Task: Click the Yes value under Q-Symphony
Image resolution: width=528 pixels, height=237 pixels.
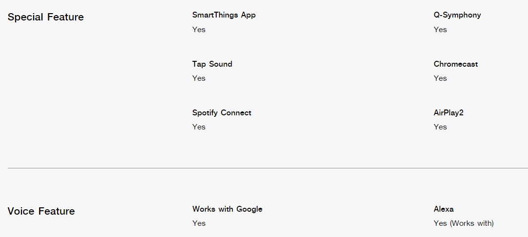Action: click(x=440, y=30)
